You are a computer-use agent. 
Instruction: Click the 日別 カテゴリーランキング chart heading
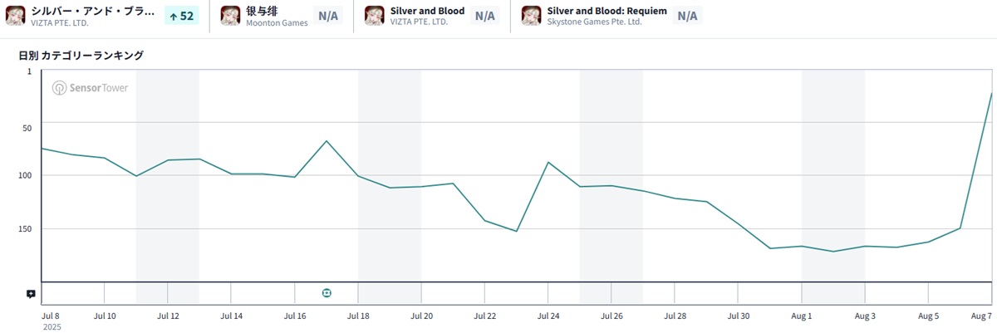coord(81,56)
